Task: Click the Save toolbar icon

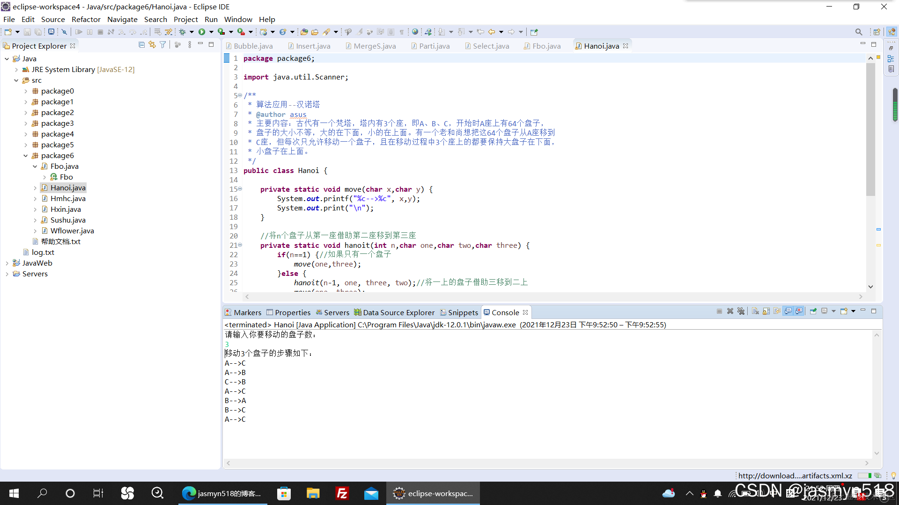Action: 27,32
